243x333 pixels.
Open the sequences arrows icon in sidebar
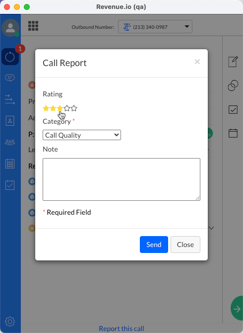10,99
